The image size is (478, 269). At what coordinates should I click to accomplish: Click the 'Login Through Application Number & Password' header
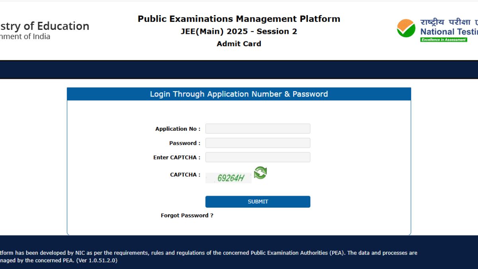tap(239, 94)
